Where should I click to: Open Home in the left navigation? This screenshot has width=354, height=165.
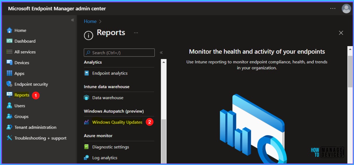[20, 30]
